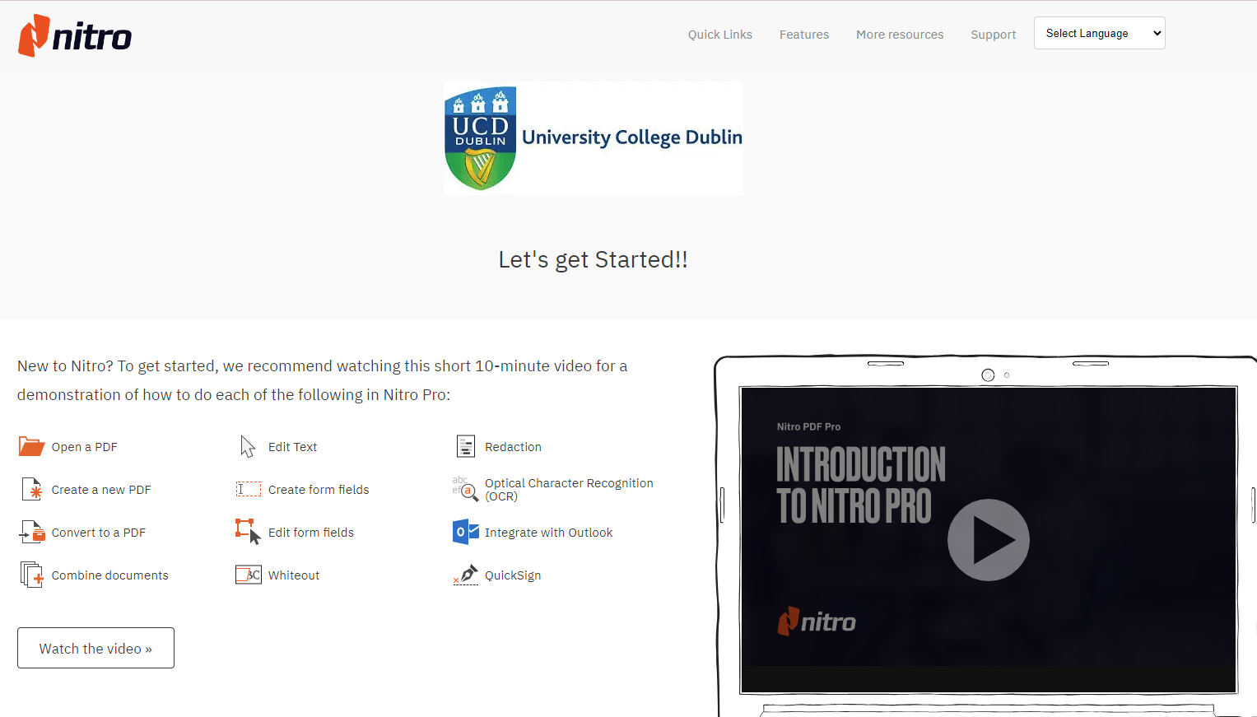Viewport: 1257px width, 717px height.
Task: Click the Redaction document icon
Action: 465,445
